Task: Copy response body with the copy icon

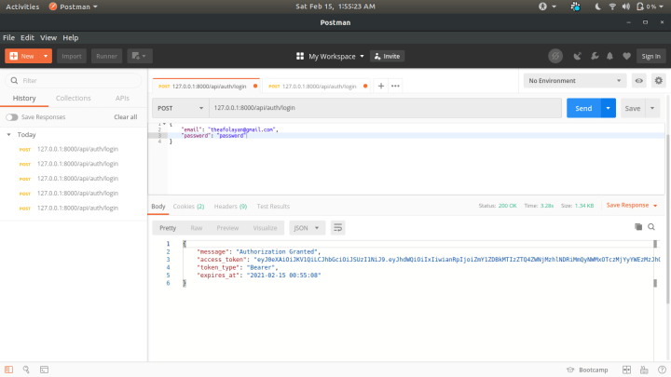Action: click(638, 227)
